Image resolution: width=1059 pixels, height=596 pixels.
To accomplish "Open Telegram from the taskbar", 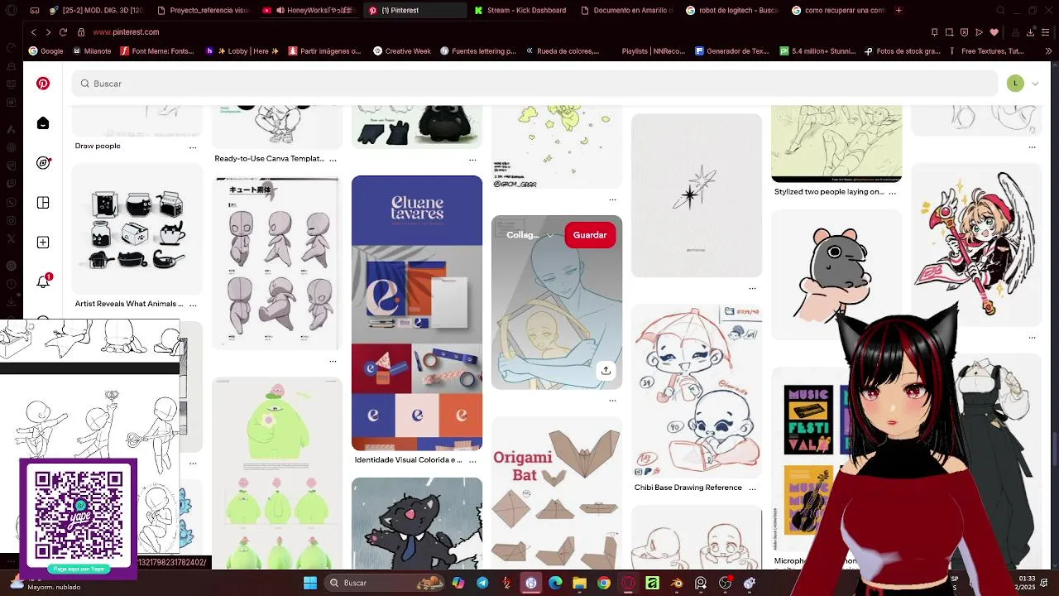I will (482, 583).
